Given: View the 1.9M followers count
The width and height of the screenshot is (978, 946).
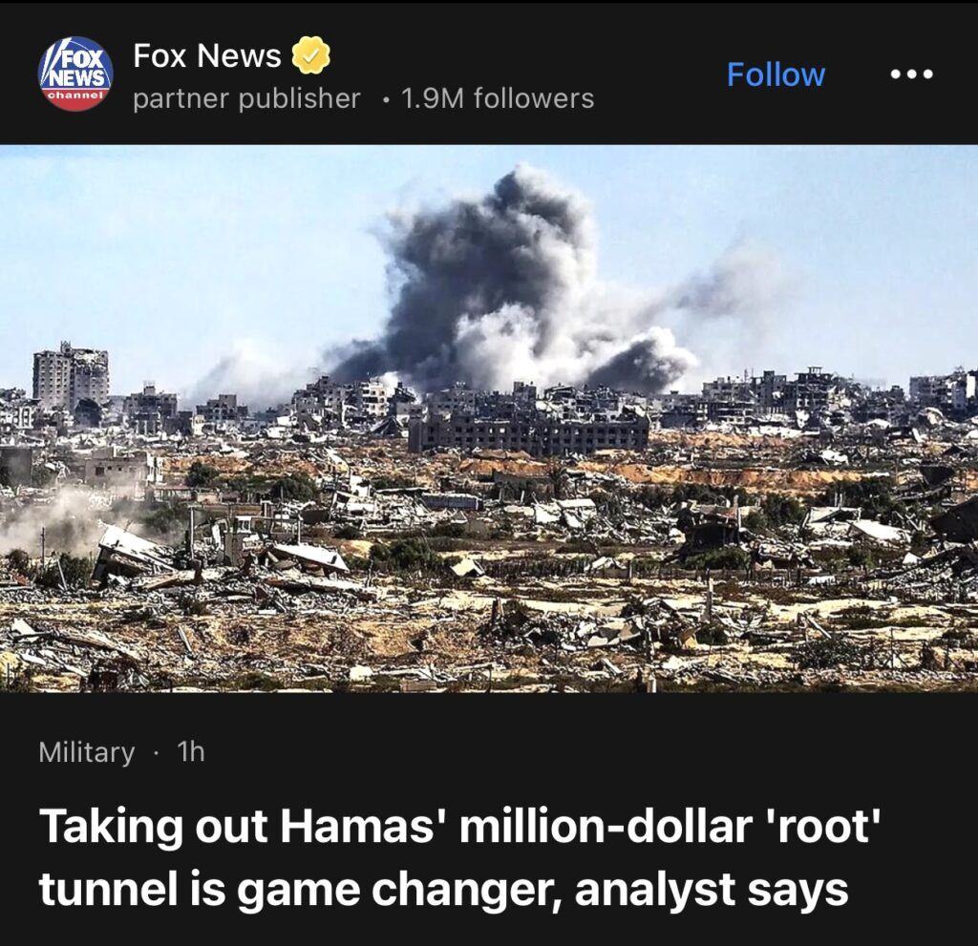Looking at the screenshot, I should [498, 98].
